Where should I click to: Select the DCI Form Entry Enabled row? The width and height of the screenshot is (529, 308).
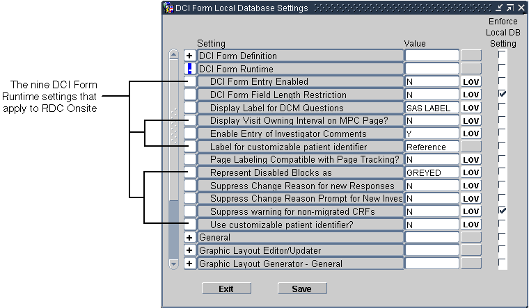coord(300,82)
